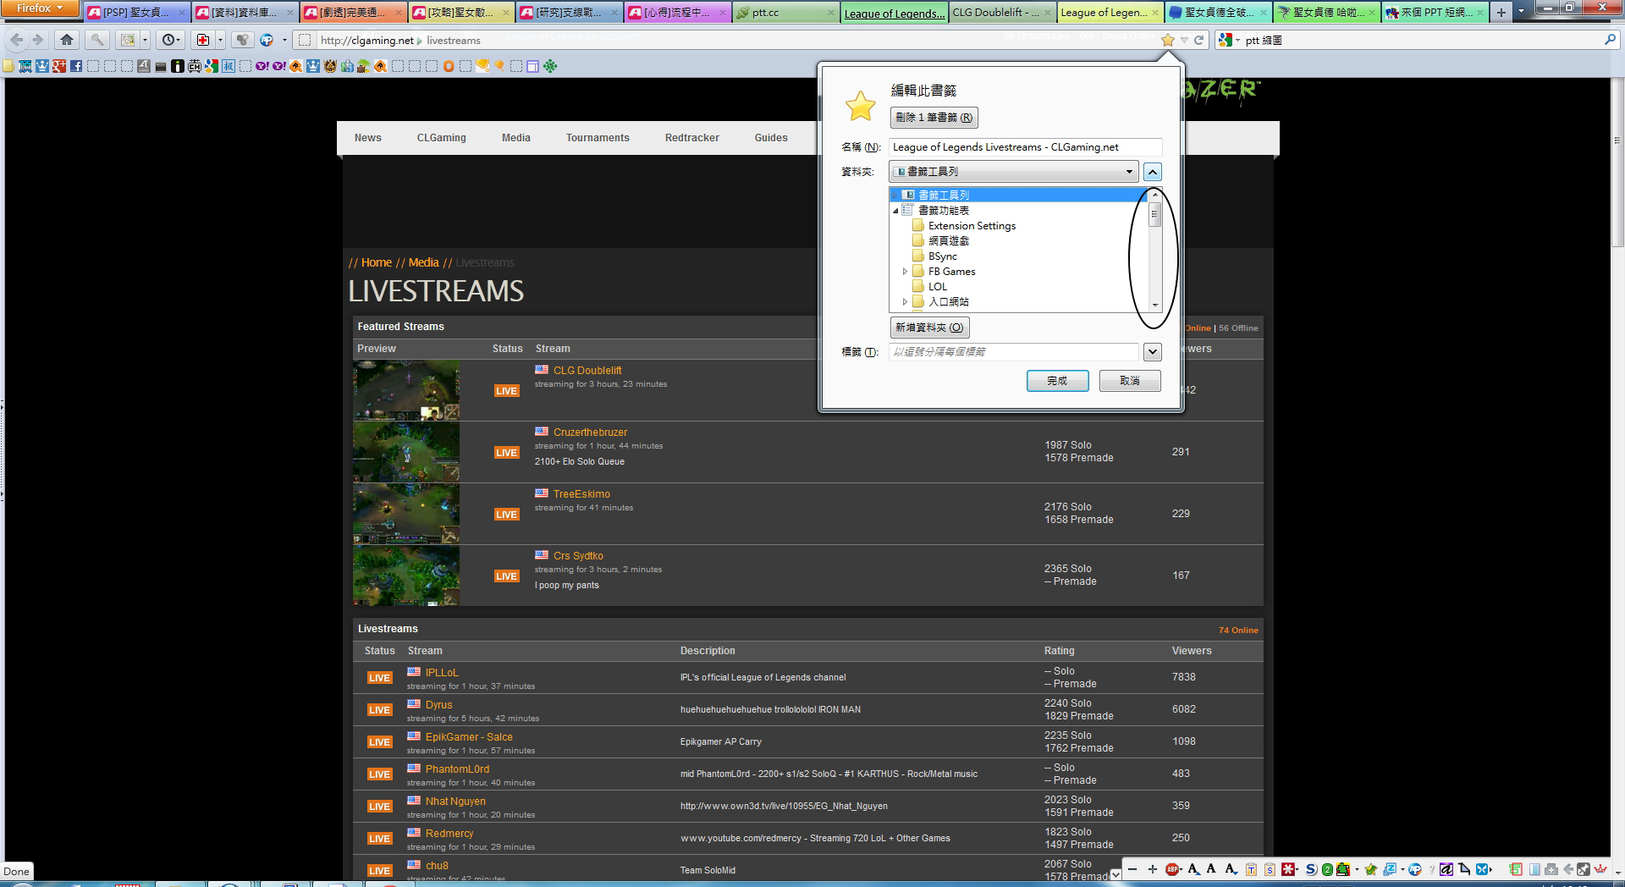Collapse the folder tree with the up-chevron button

[x=1152, y=172]
